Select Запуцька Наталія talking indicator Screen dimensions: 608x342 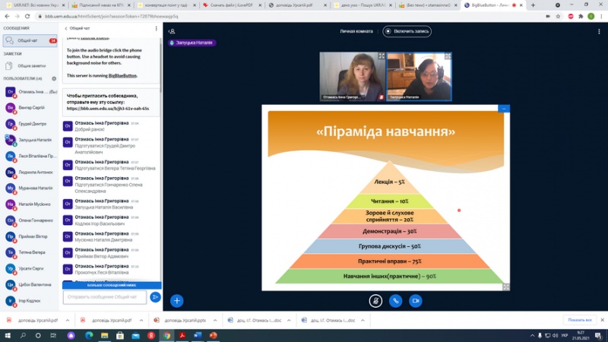[x=192, y=43]
